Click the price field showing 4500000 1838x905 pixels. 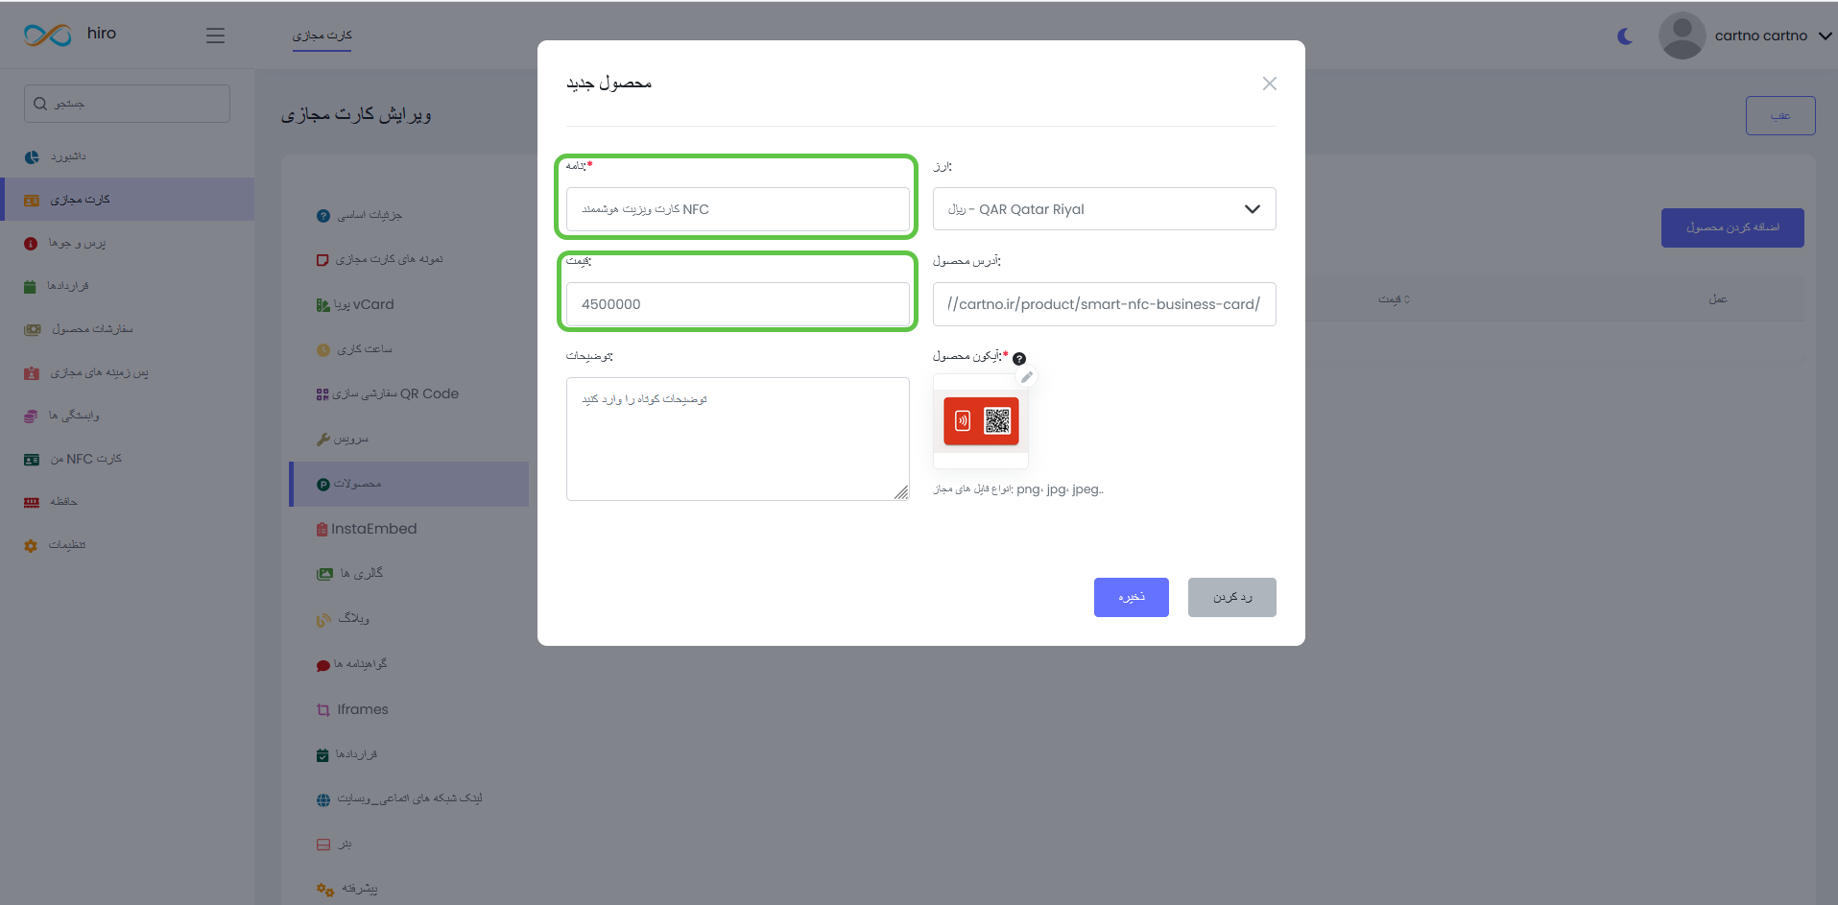pyautogui.click(x=737, y=304)
